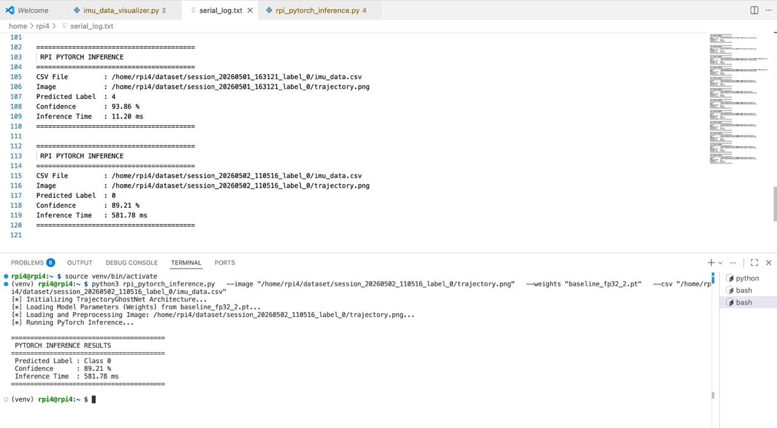Switch to the OUTPUT panel
This screenshot has height=428, width=777.
click(80, 263)
